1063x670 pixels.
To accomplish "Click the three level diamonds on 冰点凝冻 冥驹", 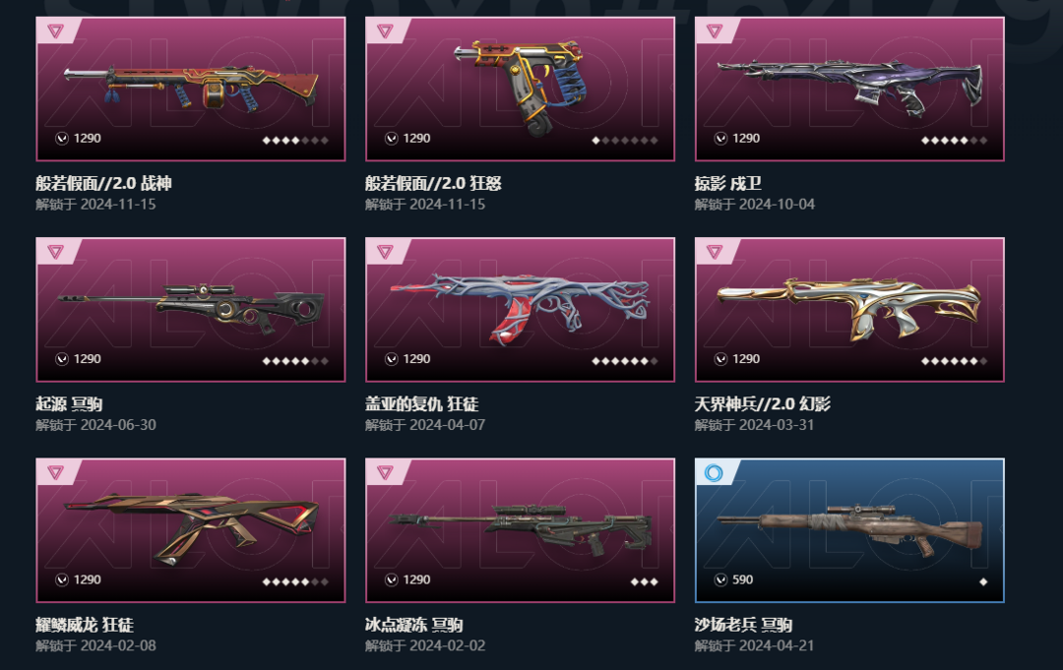I will [x=644, y=581].
